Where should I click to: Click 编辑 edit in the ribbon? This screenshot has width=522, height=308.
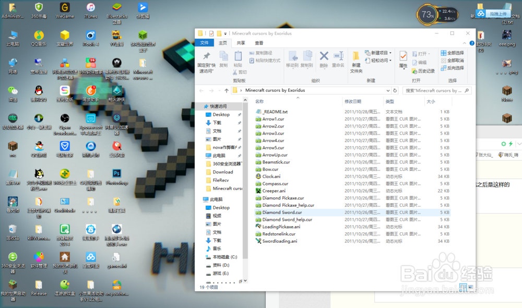pos(420,63)
